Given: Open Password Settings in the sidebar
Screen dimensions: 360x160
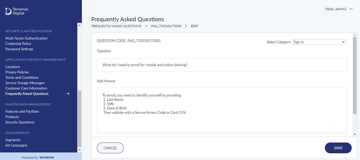Looking at the screenshot, I should click(x=19, y=49).
